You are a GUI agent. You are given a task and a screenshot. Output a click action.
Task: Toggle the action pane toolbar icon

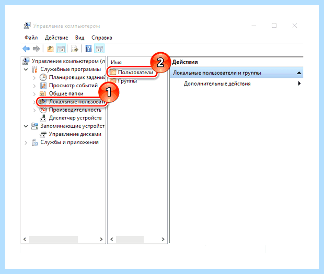point(99,49)
